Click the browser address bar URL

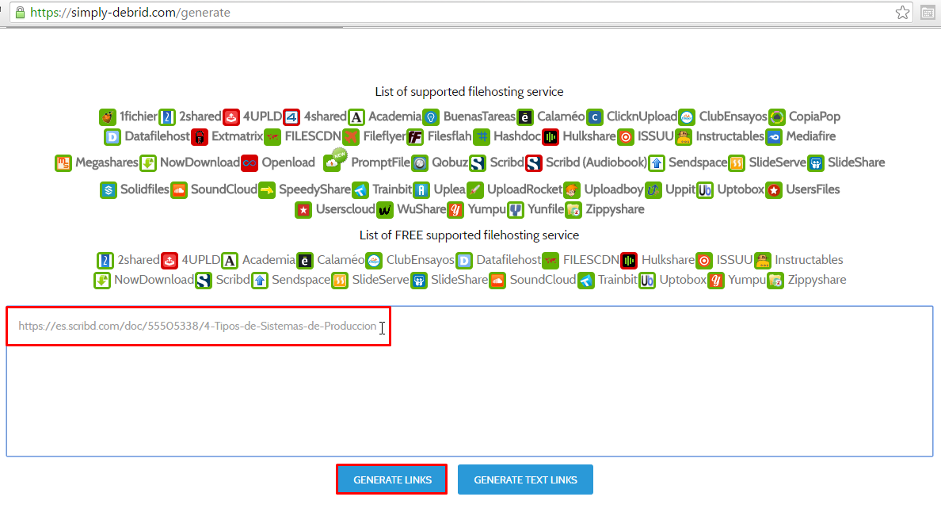(x=130, y=13)
